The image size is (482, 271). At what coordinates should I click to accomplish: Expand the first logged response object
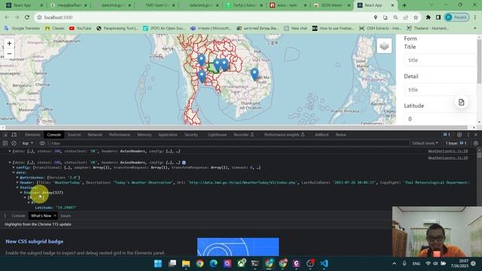coord(10,151)
